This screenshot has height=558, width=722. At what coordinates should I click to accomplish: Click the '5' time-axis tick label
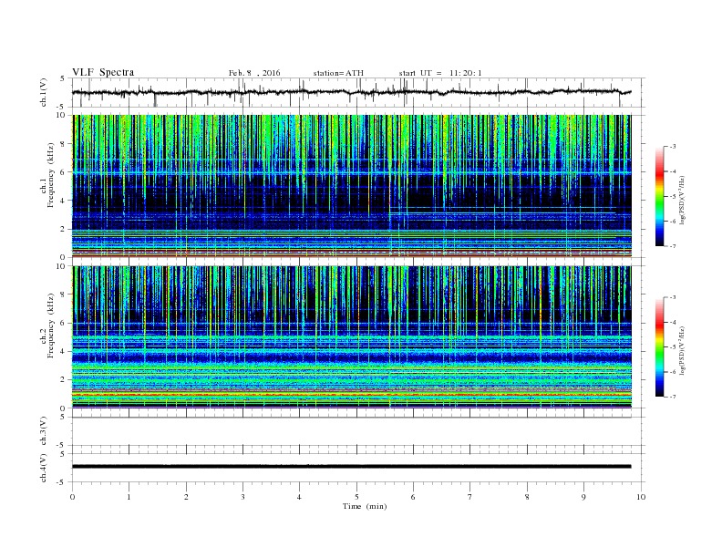coord(356,497)
